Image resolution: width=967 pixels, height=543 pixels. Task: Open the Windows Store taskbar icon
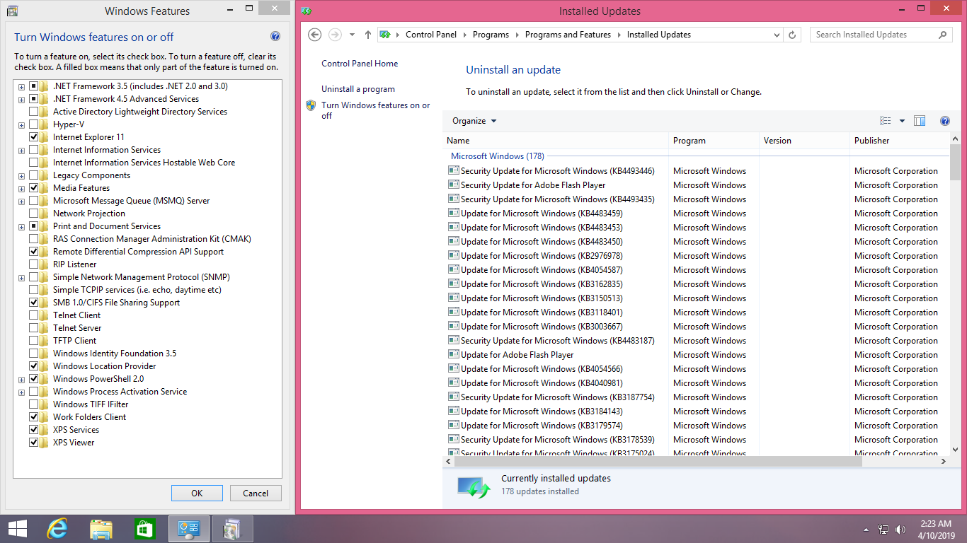[x=144, y=528]
